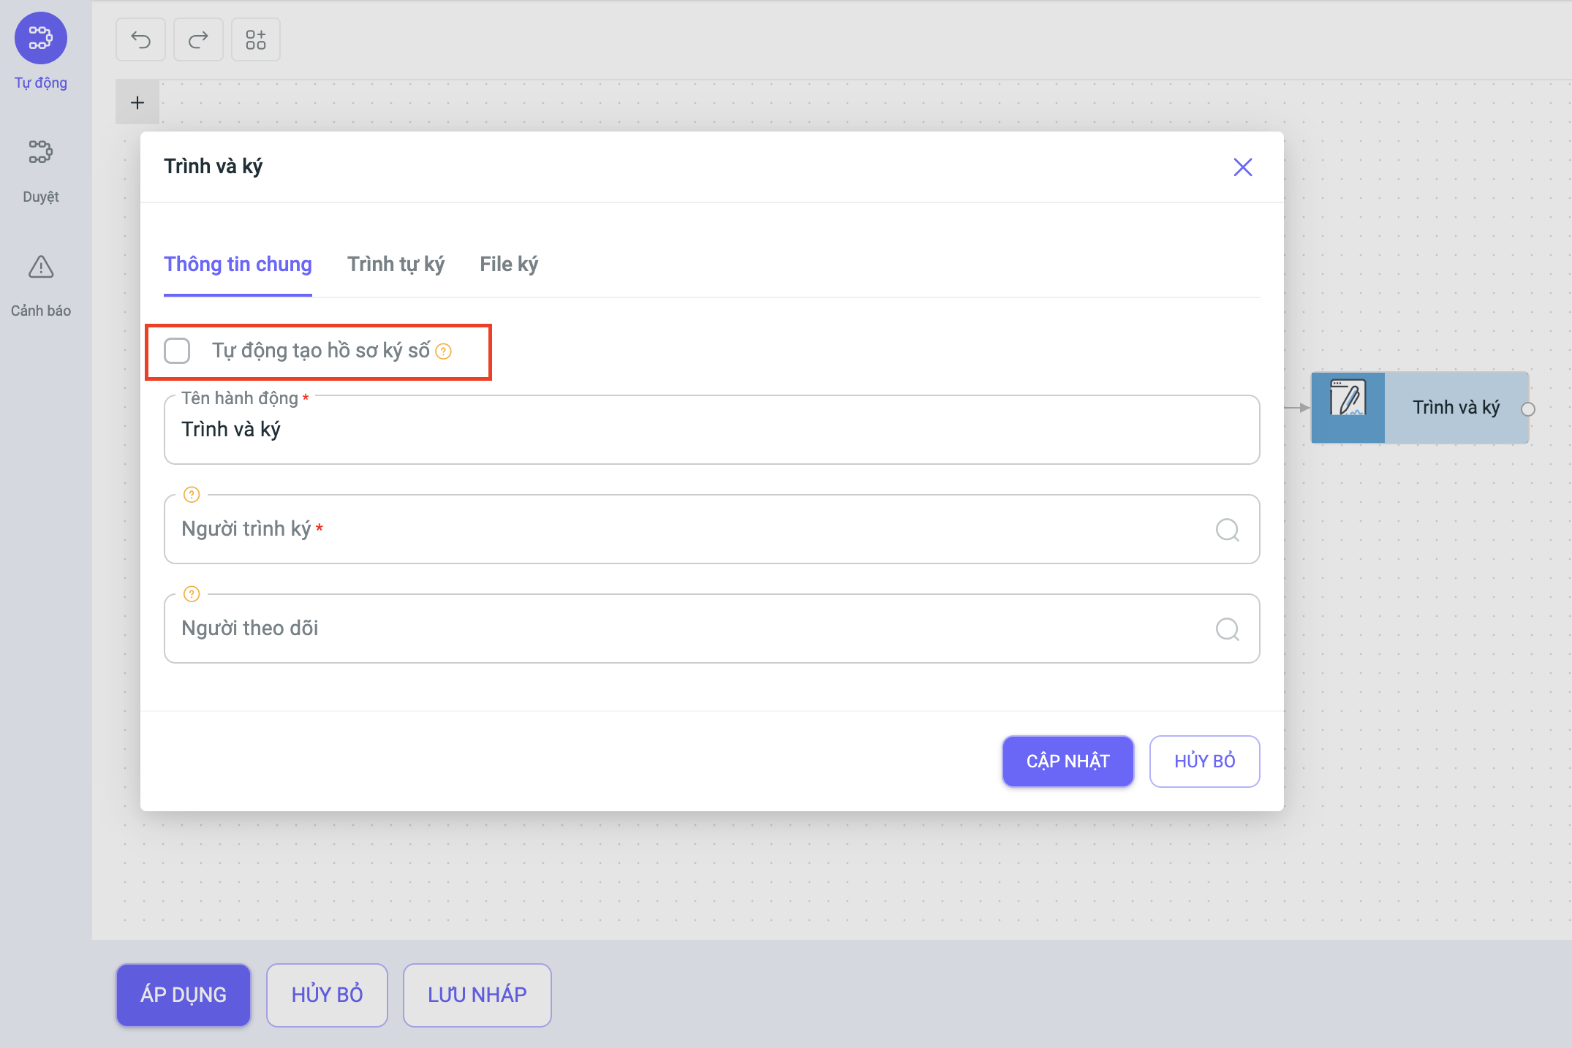1572x1048 pixels.
Task: Switch to the File ký tab
Action: pos(508,265)
